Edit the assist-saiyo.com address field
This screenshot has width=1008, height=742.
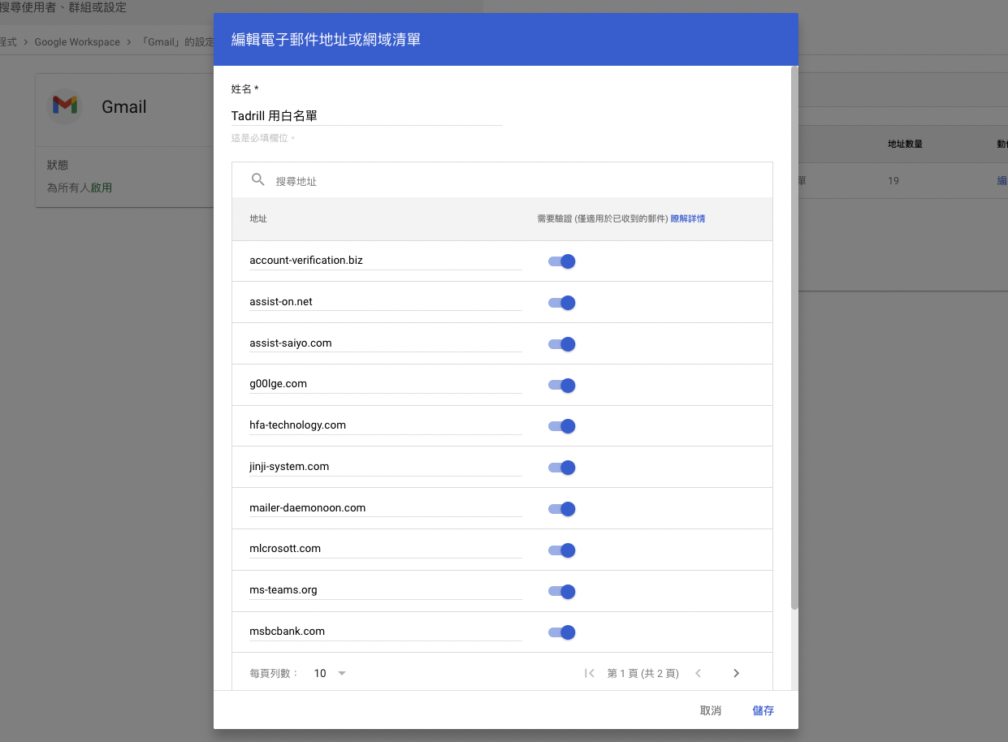pyautogui.click(x=386, y=343)
